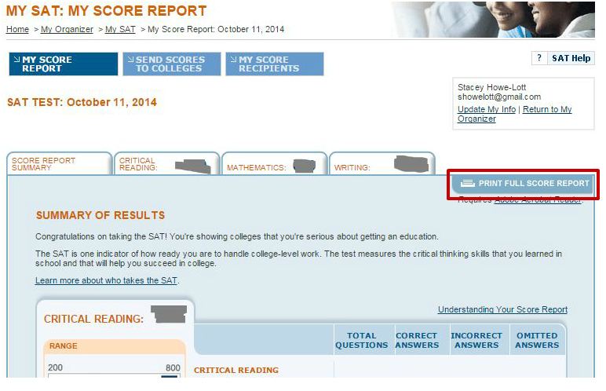Go to Home in the breadcrumb

[17, 30]
